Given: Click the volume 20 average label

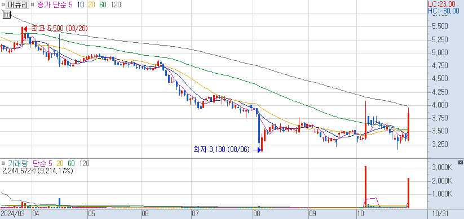Looking at the screenshot, I should point(60,163).
